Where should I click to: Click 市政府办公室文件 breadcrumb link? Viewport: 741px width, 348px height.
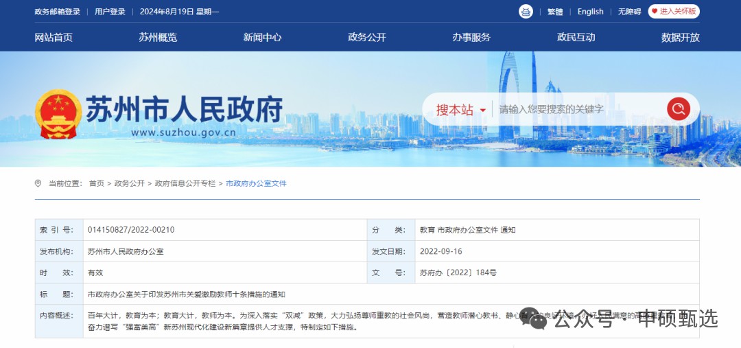point(256,183)
